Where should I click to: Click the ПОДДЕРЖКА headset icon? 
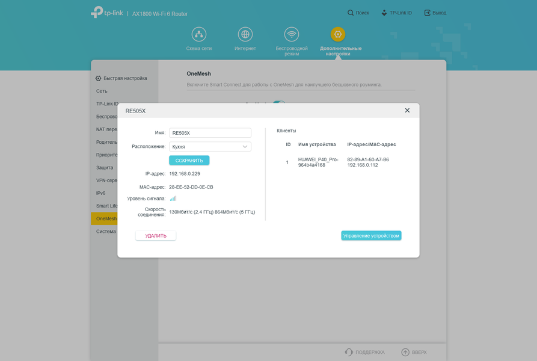[x=349, y=352]
